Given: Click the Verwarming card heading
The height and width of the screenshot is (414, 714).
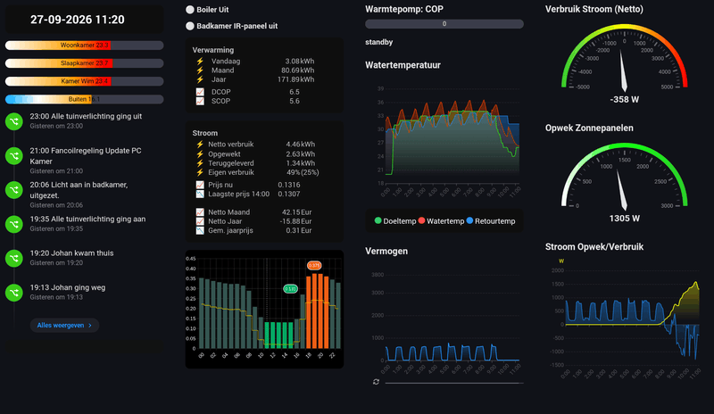Looking at the screenshot, I should (x=213, y=50).
